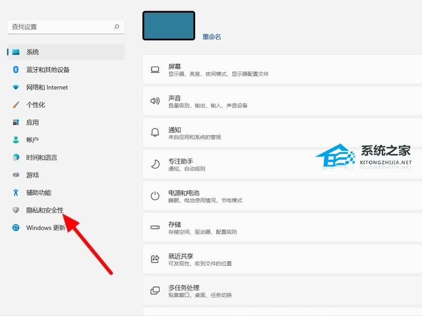Open the 屏幕 settings entry

(x=283, y=69)
